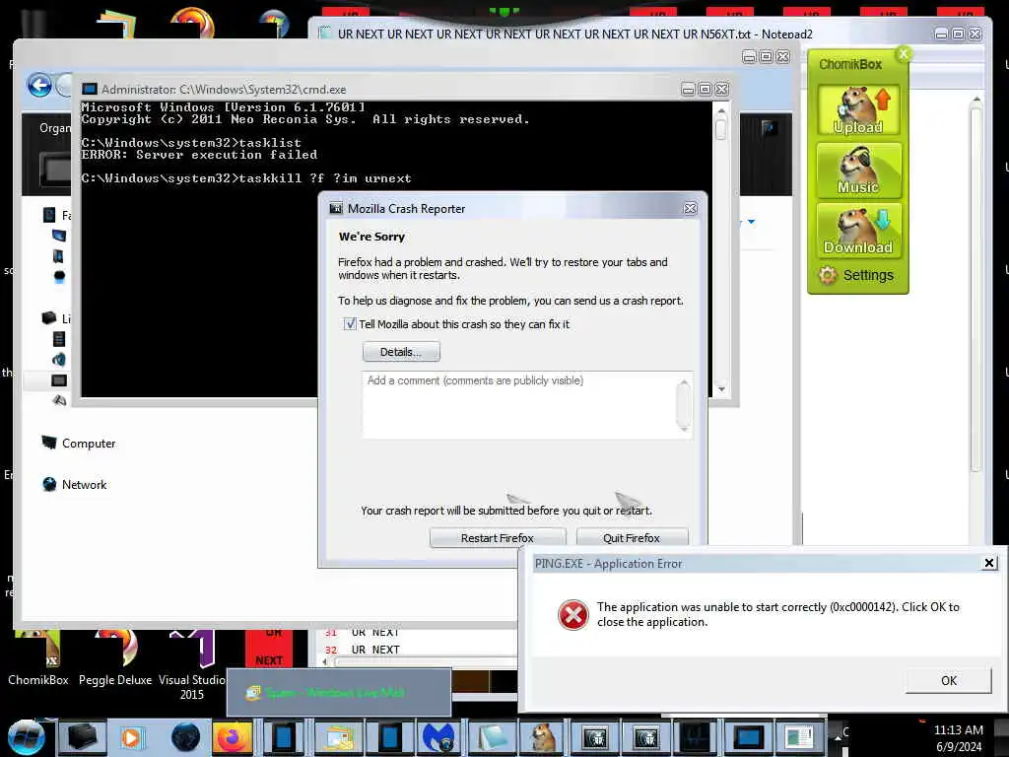Click the Notepad2 taskbar icon

click(x=493, y=737)
